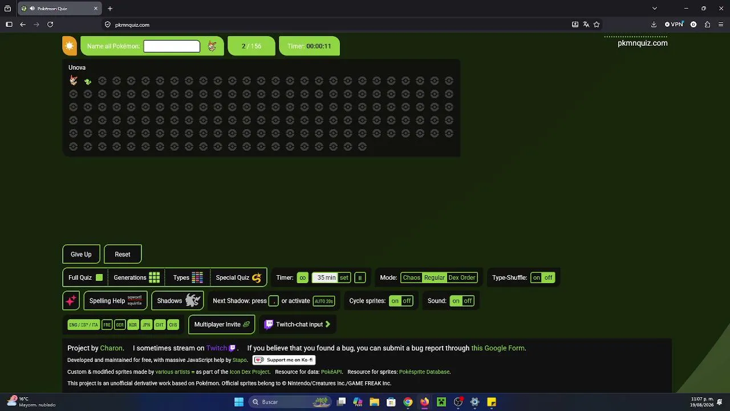The image size is (730, 411).
Task: Select the second revealed green Pokémon sprite
Action: (x=88, y=82)
